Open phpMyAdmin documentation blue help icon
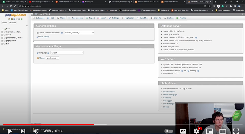Screen dimensions: 245x134 pyautogui.click(x=14, y=19)
